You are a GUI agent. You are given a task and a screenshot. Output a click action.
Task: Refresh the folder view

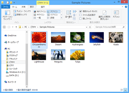90,27
